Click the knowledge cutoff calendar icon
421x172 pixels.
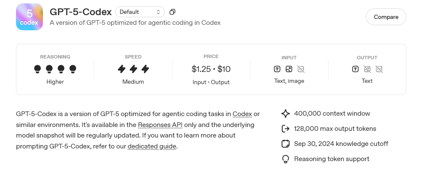[x=286, y=144]
